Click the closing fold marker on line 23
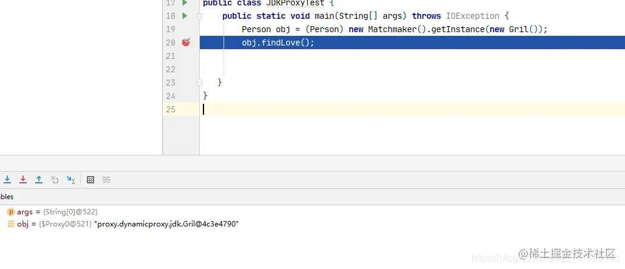The image size is (625, 269). pyautogui.click(x=199, y=83)
